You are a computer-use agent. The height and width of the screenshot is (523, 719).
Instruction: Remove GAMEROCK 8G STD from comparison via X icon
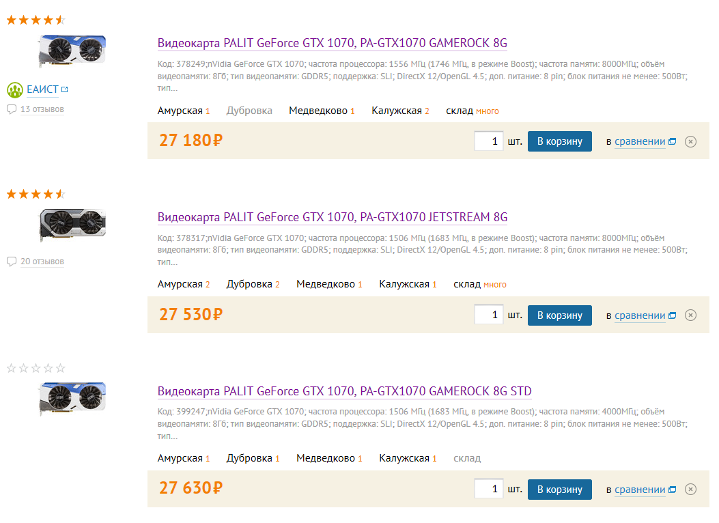pyautogui.click(x=690, y=490)
